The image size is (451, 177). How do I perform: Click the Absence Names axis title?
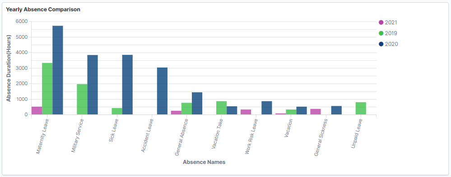point(204,162)
